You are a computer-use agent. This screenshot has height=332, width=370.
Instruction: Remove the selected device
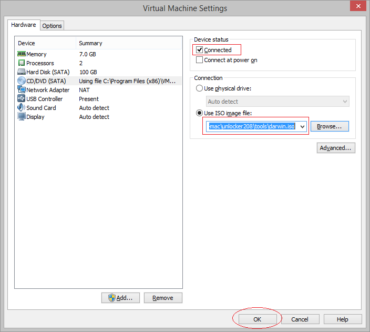coord(163,298)
